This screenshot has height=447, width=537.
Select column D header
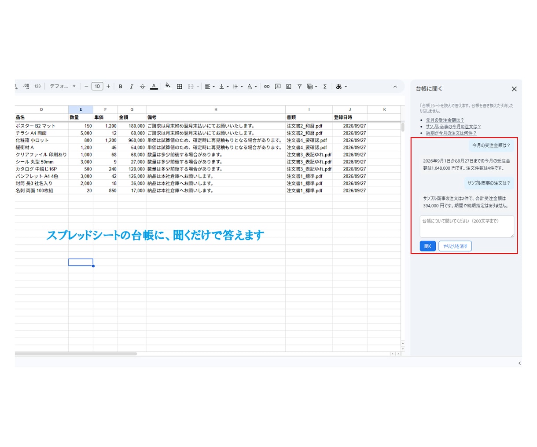[x=42, y=109]
